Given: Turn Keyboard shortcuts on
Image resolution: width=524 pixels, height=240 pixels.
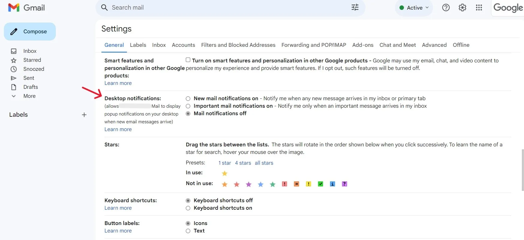Looking at the screenshot, I should 188,208.
